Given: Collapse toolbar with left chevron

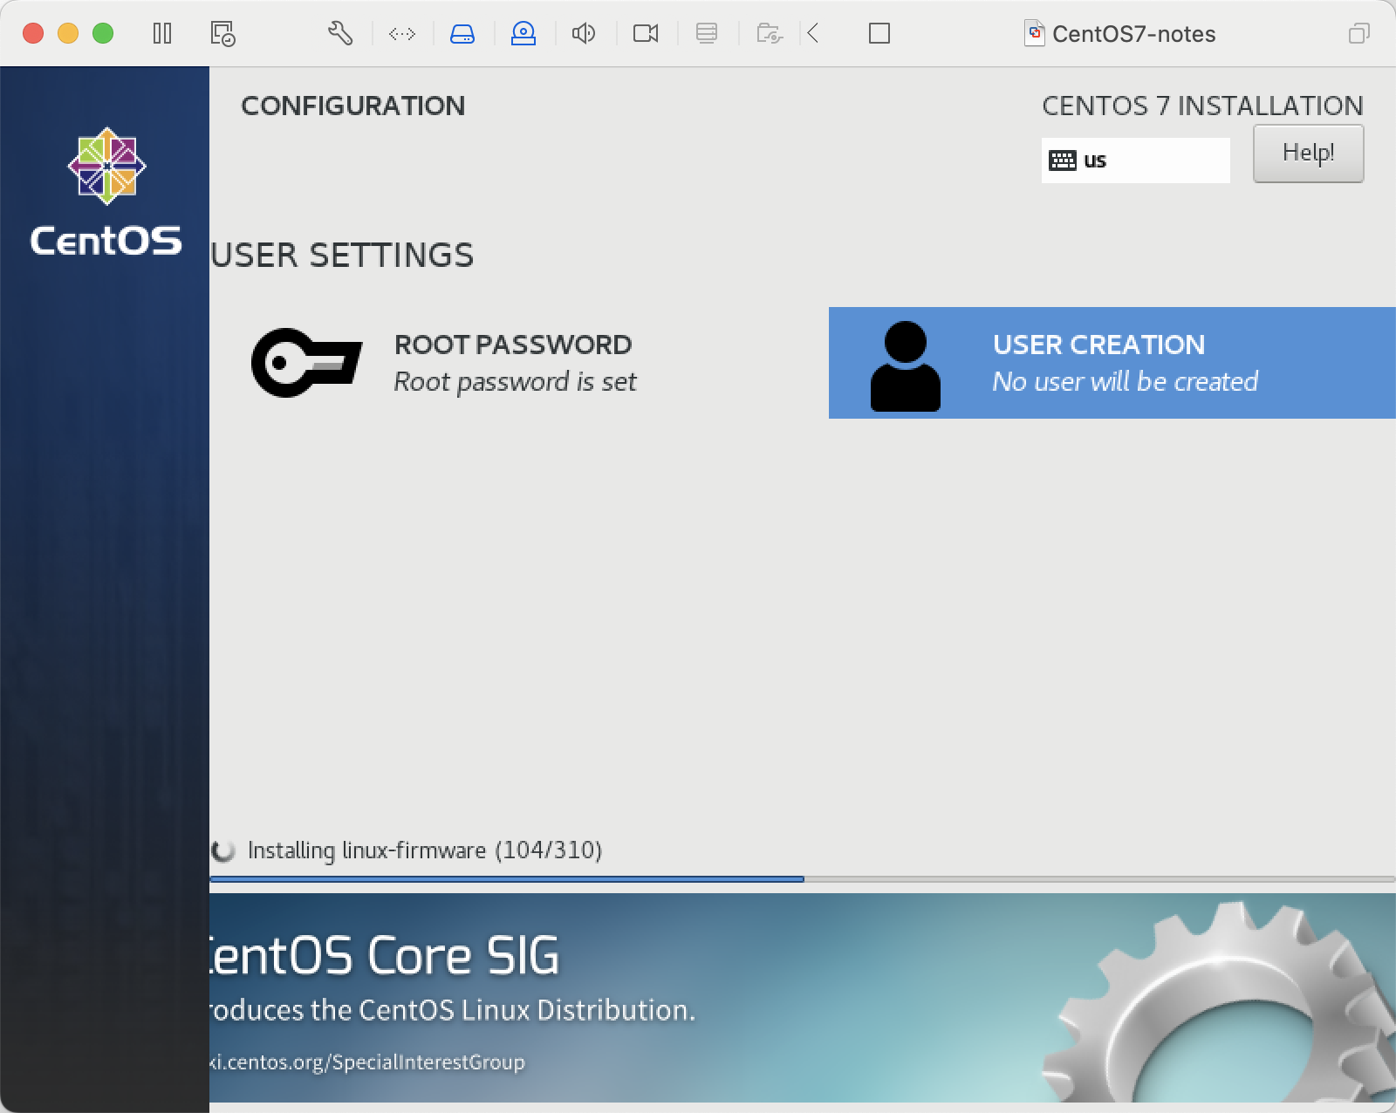Looking at the screenshot, I should [x=813, y=34].
